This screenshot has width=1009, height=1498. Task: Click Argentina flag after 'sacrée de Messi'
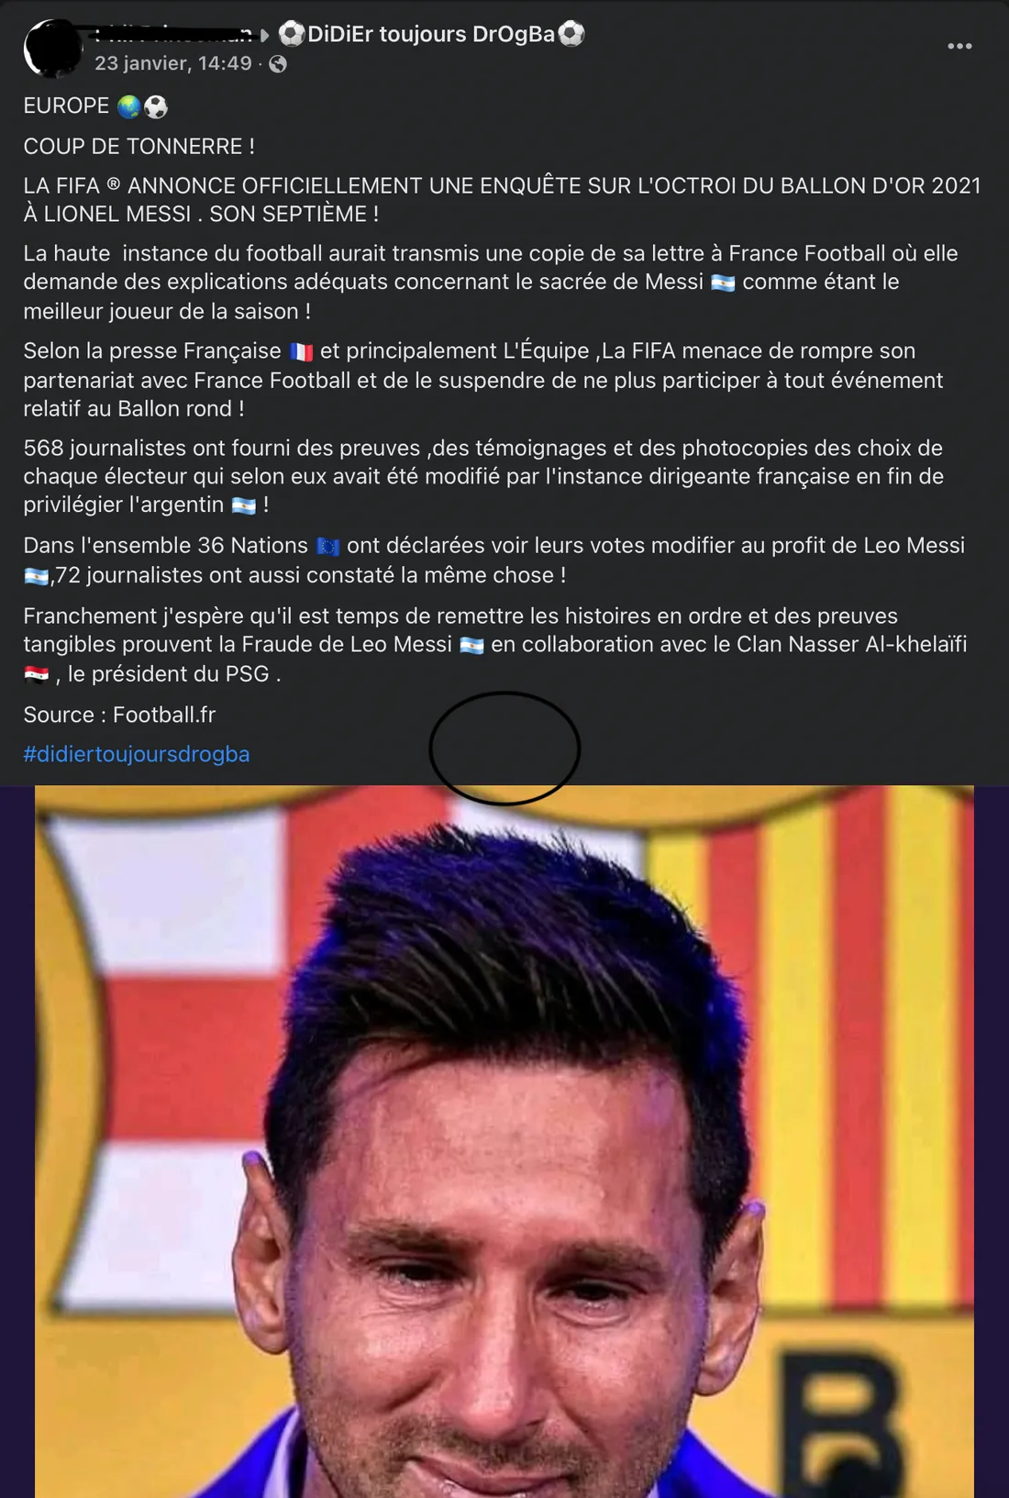pyautogui.click(x=723, y=283)
